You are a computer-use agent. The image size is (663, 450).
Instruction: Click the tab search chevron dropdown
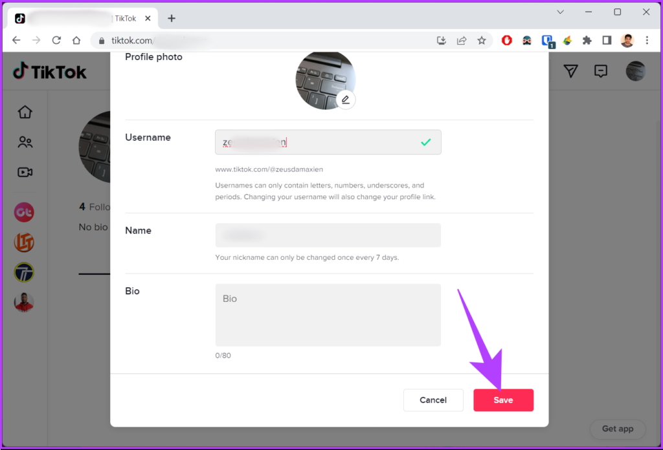pyautogui.click(x=560, y=12)
